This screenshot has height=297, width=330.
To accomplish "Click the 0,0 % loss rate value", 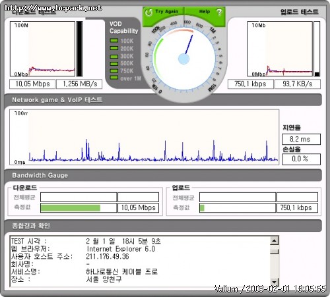I will point(301,159).
